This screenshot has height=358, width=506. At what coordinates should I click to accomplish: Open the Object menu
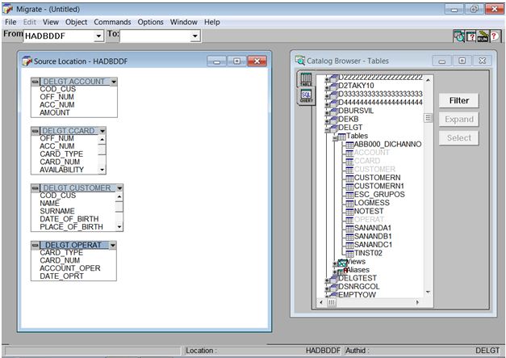[76, 22]
